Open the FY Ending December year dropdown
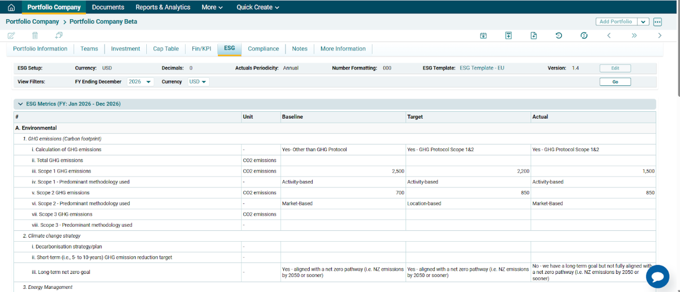Image resolution: width=680 pixels, height=292 pixels. [140, 82]
